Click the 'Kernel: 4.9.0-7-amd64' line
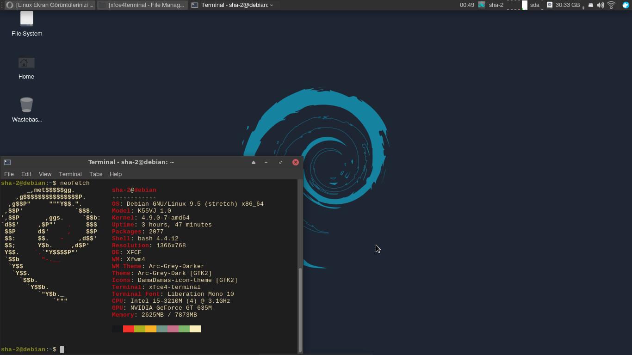Image resolution: width=632 pixels, height=355 pixels. tap(151, 218)
